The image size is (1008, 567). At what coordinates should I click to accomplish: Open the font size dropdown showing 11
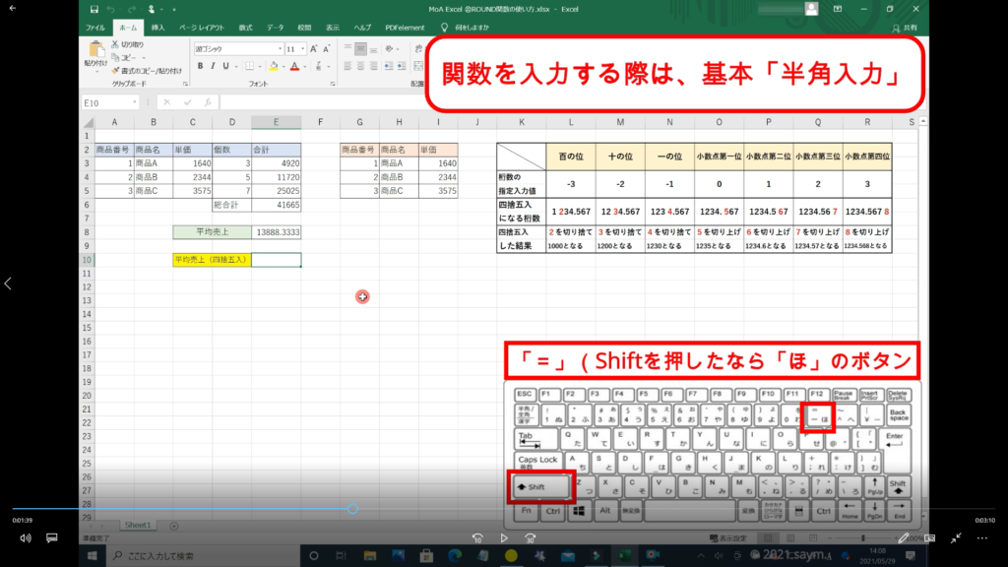[303, 48]
